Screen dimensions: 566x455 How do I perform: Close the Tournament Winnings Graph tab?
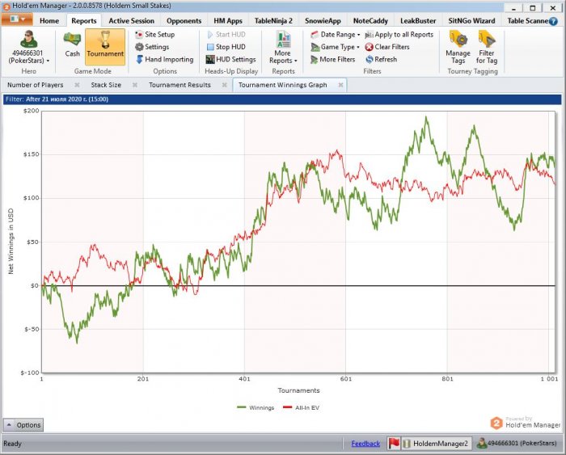(x=340, y=85)
